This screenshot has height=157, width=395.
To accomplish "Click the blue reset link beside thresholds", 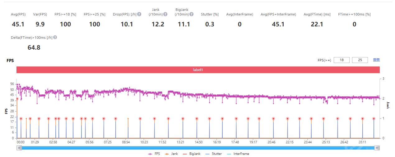I will pyautogui.click(x=376, y=60).
